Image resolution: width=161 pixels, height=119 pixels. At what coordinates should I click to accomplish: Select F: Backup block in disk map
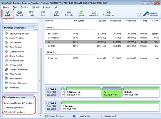coord(110,106)
